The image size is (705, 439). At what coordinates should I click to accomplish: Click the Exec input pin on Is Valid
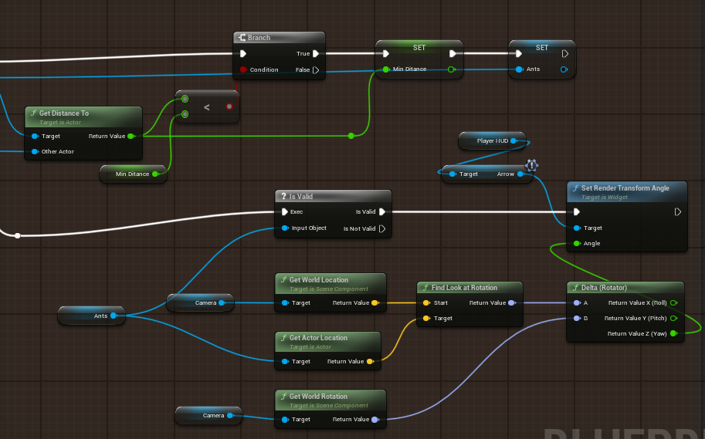[285, 211]
